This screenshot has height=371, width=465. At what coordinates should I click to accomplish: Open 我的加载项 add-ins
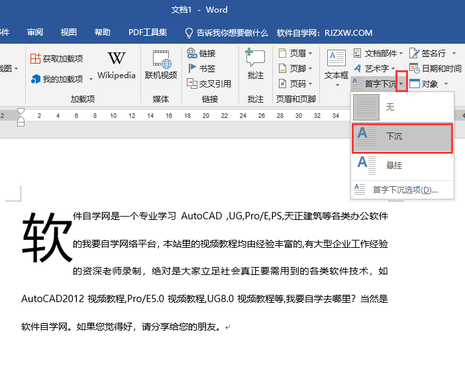[x=58, y=79]
